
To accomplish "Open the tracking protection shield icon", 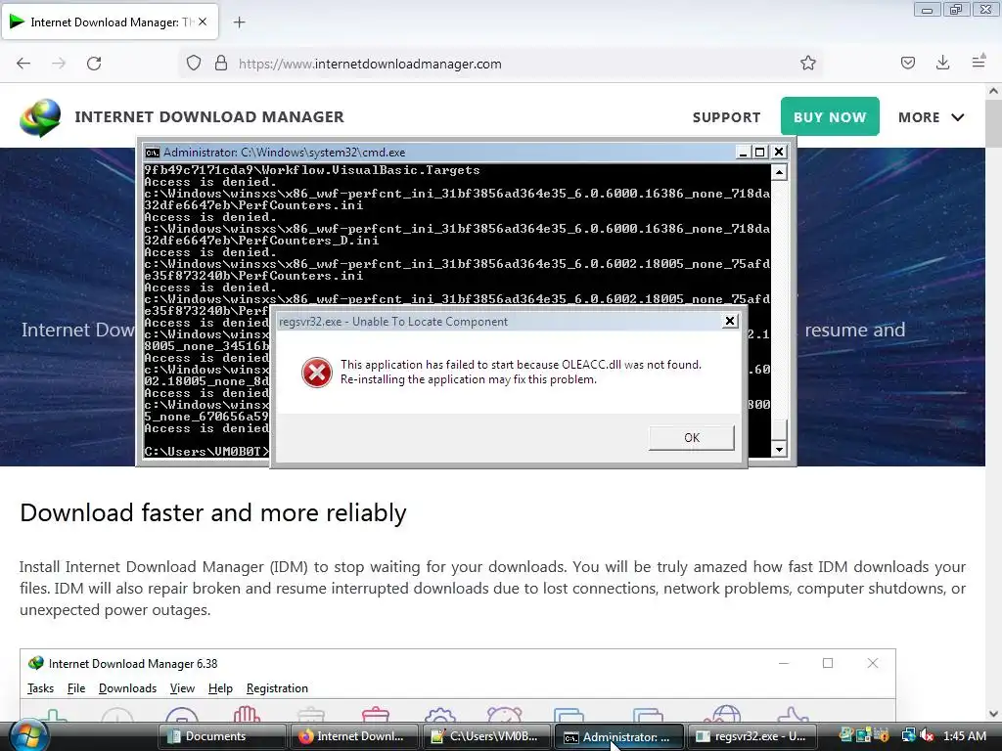I will coord(194,64).
